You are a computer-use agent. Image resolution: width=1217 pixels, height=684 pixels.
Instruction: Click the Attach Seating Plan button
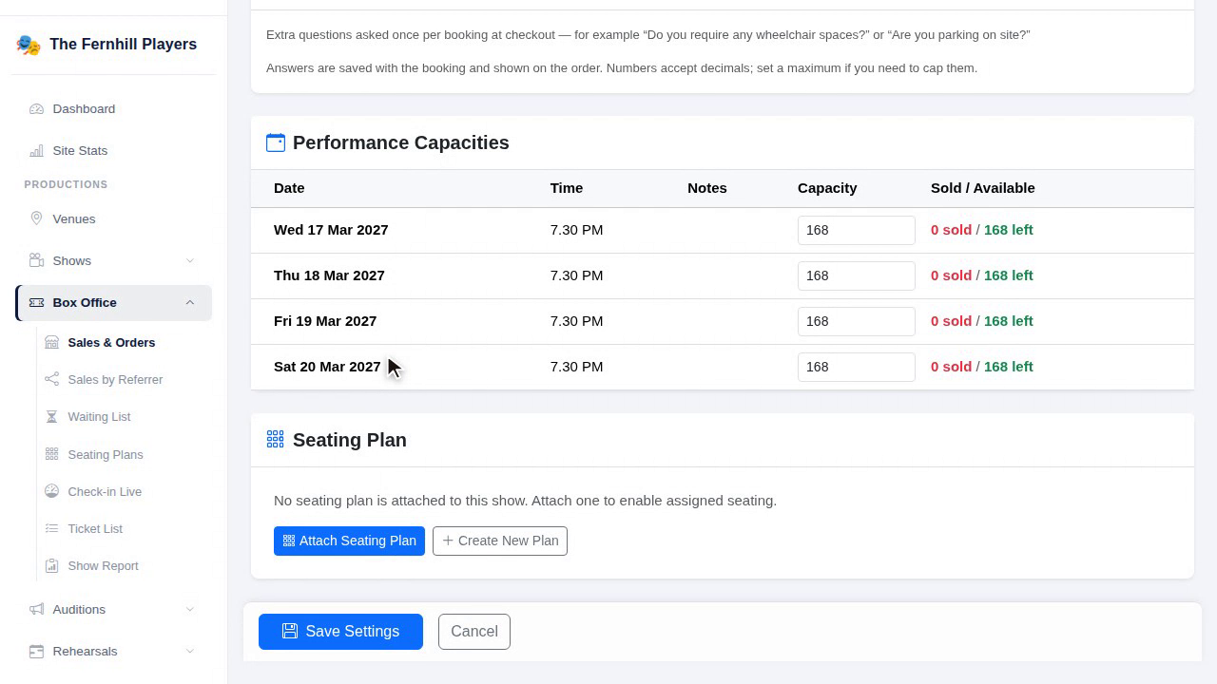click(349, 541)
